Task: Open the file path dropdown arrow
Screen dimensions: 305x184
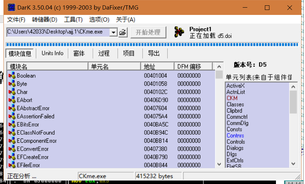Action: point(113,32)
